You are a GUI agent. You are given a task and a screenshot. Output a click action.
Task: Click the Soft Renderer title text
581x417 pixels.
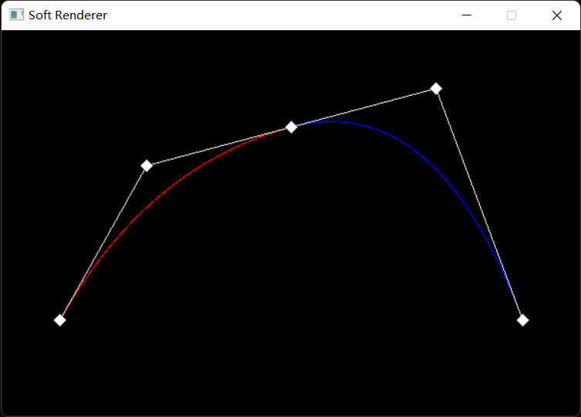[68, 15]
